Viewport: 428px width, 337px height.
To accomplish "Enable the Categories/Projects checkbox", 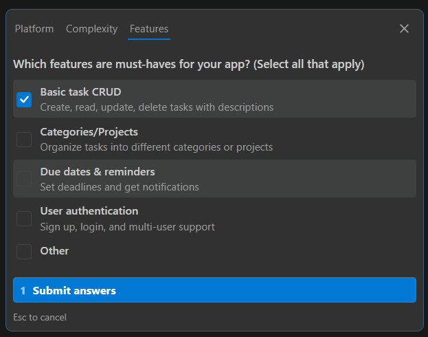I will point(24,139).
